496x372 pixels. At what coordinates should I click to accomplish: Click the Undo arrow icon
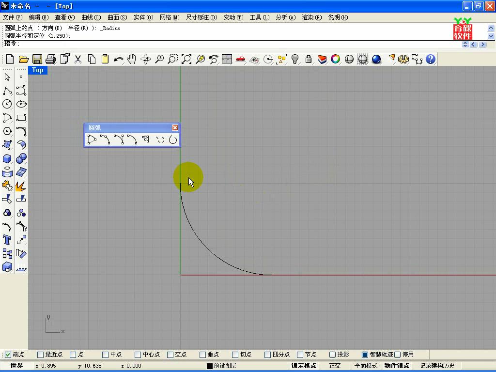(119, 59)
